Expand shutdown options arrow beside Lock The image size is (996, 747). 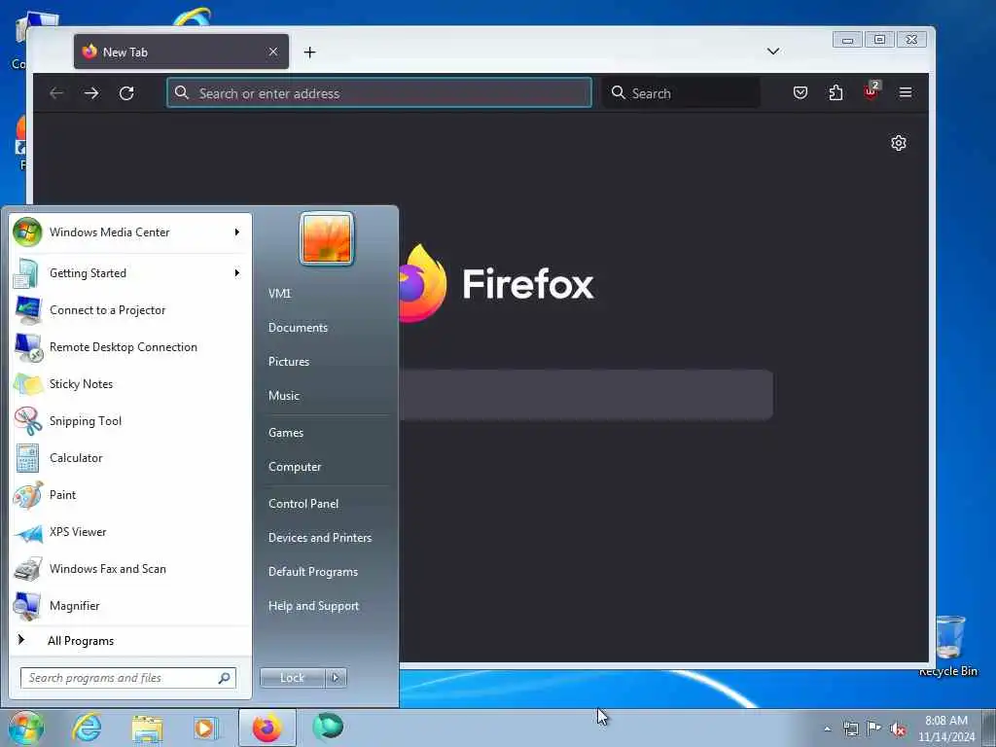pyautogui.click(x=336, y=678)
